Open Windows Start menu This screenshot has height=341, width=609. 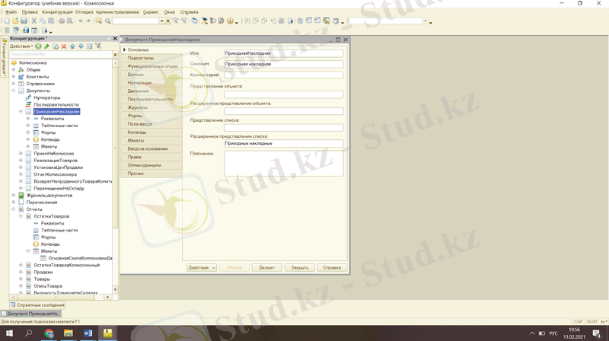click(x=9, y=333)
